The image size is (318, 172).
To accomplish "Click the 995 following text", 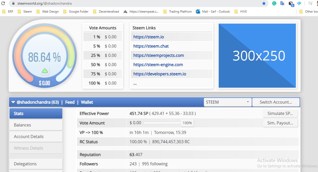I will click(155, 164).
